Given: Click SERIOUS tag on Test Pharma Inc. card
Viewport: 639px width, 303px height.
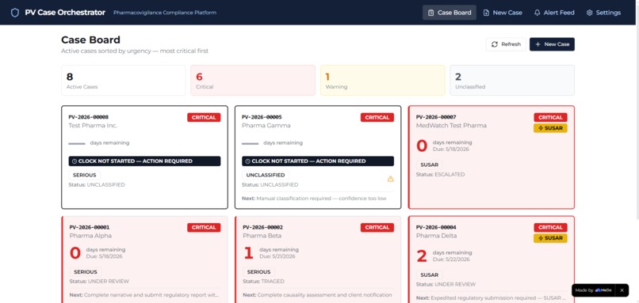Looking at the screenshot, I should point(84,176).
